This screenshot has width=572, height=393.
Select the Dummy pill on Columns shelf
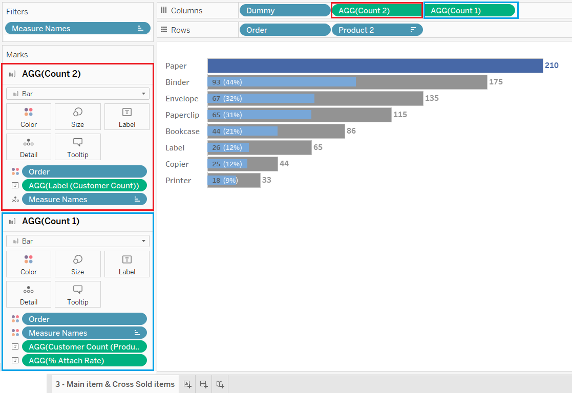tap(285, 10)
